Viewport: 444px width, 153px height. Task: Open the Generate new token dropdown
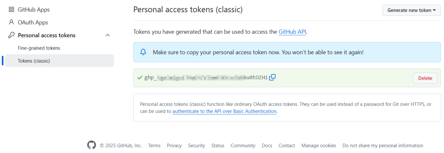pos(411,10)
